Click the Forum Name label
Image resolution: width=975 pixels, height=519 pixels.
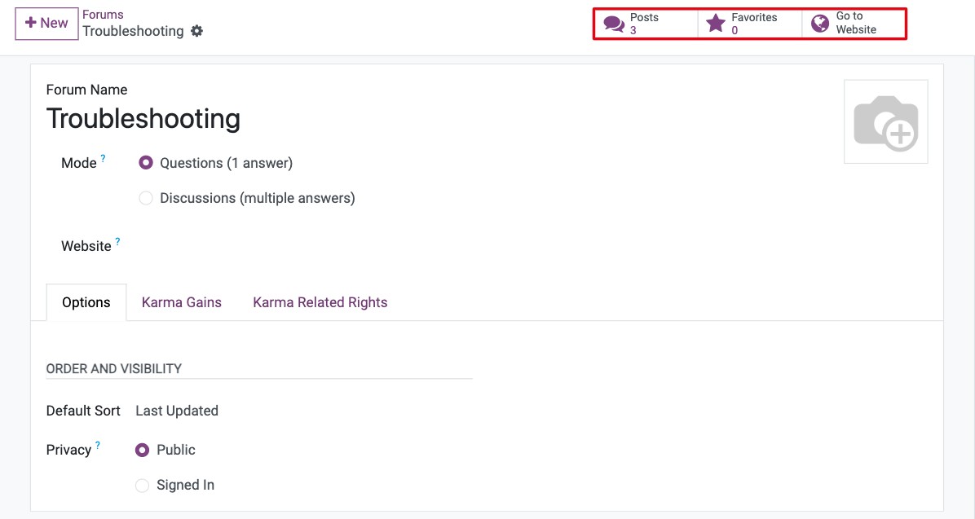click(87, 90)
